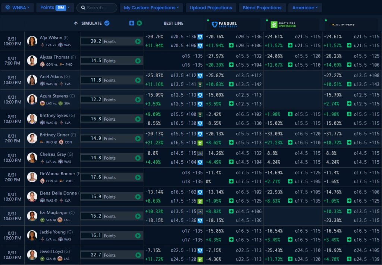
Task: Add Jackie Young FanDuel u16.5 -113 bet
Action: pos(231,240)
